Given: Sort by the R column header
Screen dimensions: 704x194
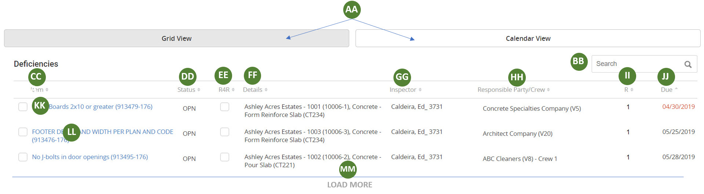Looking at the screenshot, I should 629,89.
